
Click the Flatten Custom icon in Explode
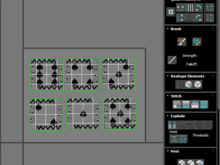(x=208, y=125)
